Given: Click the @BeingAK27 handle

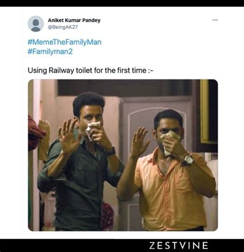Looking at the screenshot, I should [63, 27].
